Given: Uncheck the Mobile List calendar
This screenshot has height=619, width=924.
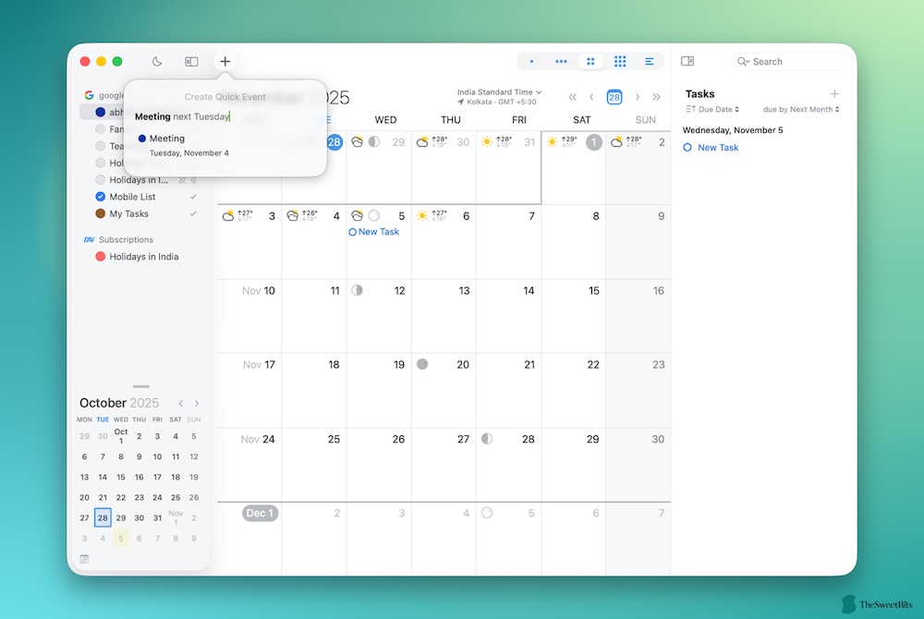Looking at the screenshot, I should 102,197.
